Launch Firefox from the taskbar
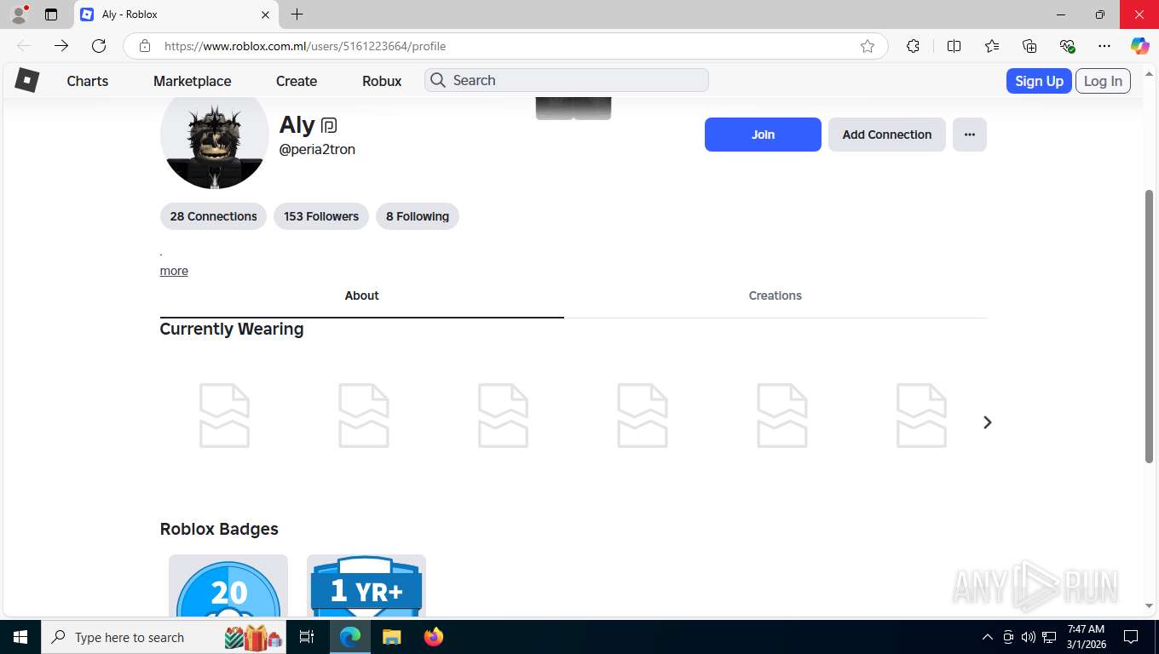The height and width of the screenshot is (654, 1159). pos(434,637)
